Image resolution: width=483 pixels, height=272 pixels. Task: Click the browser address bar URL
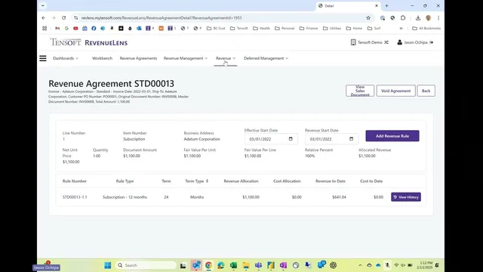point(161,18)
